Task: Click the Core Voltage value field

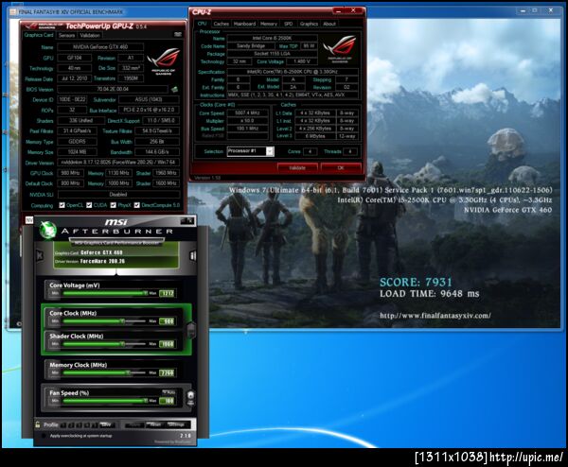Action: tap(168, 293)
